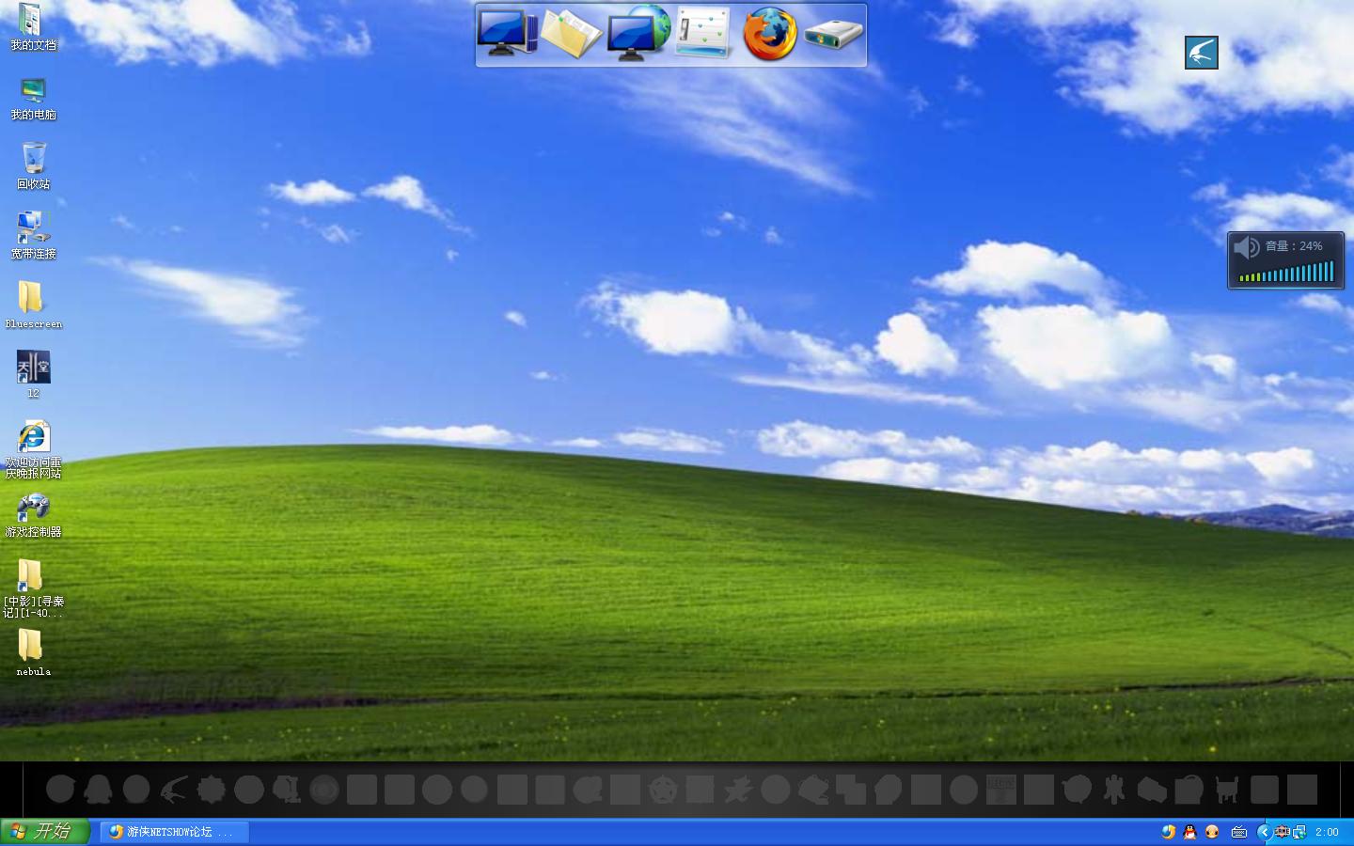Open 回收站 recycle bin icon
Image resolution: width=1354 pixels, height=846 pixels.
coord(33,166)
